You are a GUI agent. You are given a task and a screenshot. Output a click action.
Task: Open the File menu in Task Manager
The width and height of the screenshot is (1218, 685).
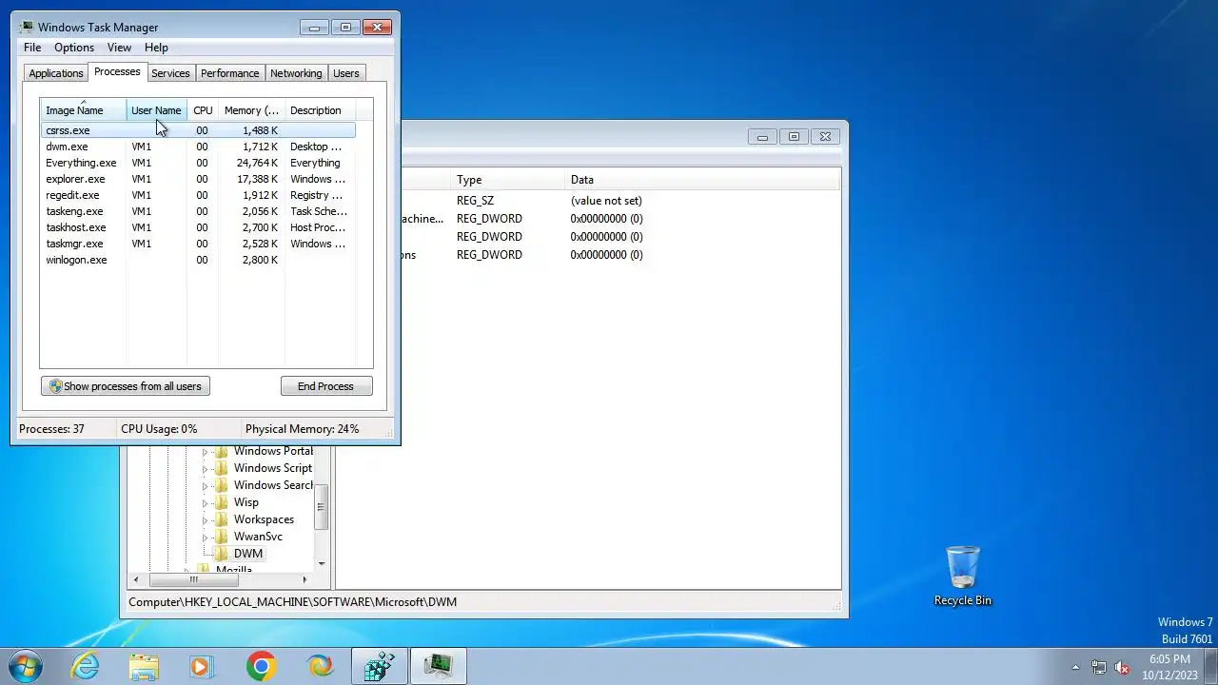coord(32,48)
